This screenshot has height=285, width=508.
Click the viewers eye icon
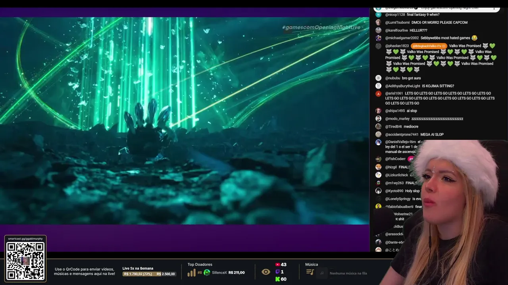(x=266, y=272)
